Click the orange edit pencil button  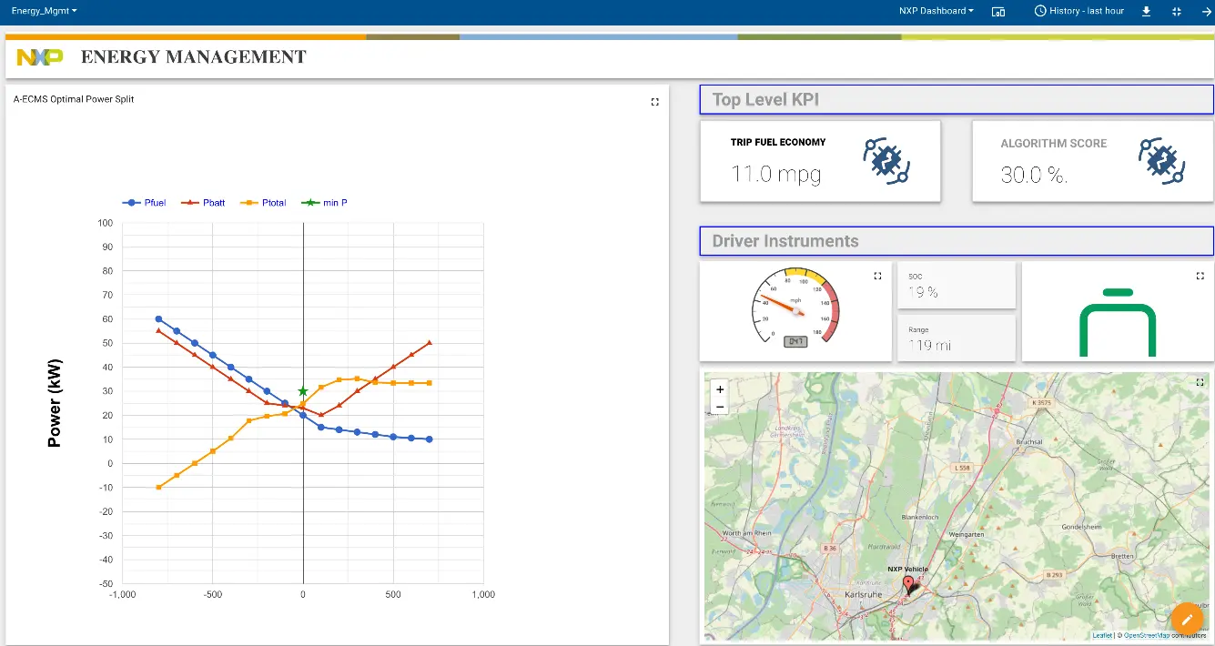click(1186, 619)
